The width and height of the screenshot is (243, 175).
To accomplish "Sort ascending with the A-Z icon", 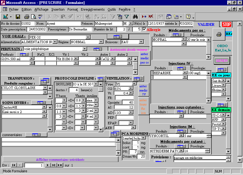I will pyautogui.click(x=97, y=17).
